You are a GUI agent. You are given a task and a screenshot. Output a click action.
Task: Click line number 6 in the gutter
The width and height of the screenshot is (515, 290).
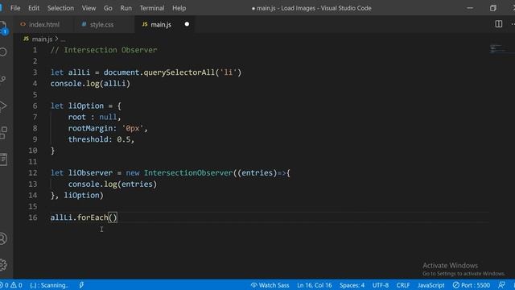click(35, 106)
